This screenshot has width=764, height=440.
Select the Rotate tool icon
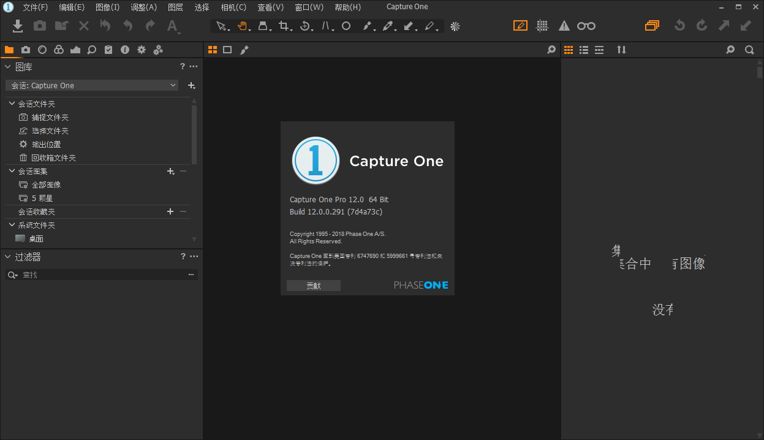[304, 26]
